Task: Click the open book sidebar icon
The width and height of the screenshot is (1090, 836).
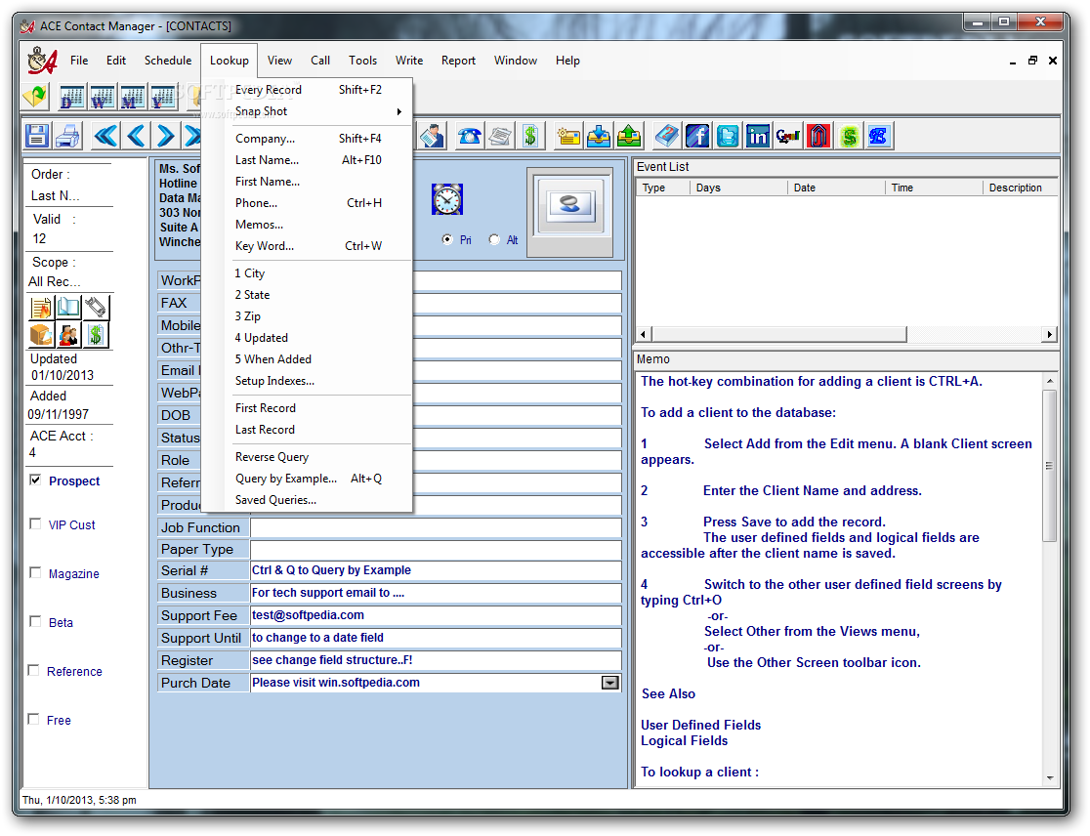Action: click(x=68, y=307)
